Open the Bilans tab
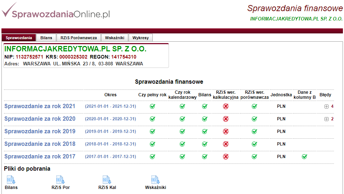Viewport: 344px width, 194px height. coord(46,38)
